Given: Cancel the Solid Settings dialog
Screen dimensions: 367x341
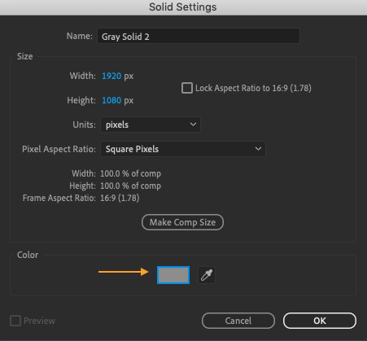Looking at the screenshot, I should pos(238,321).
